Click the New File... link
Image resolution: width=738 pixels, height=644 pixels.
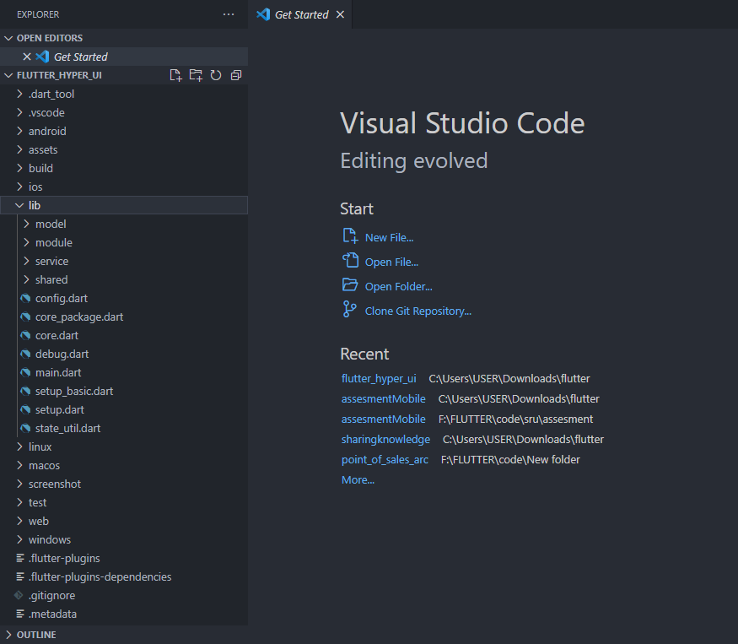[389, 237]
